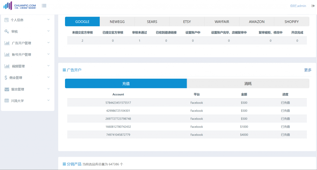Image resolution: width=317 pixels, height=170 pixels.
Task: Select the 充值 tab
Action: pos(126,83)
